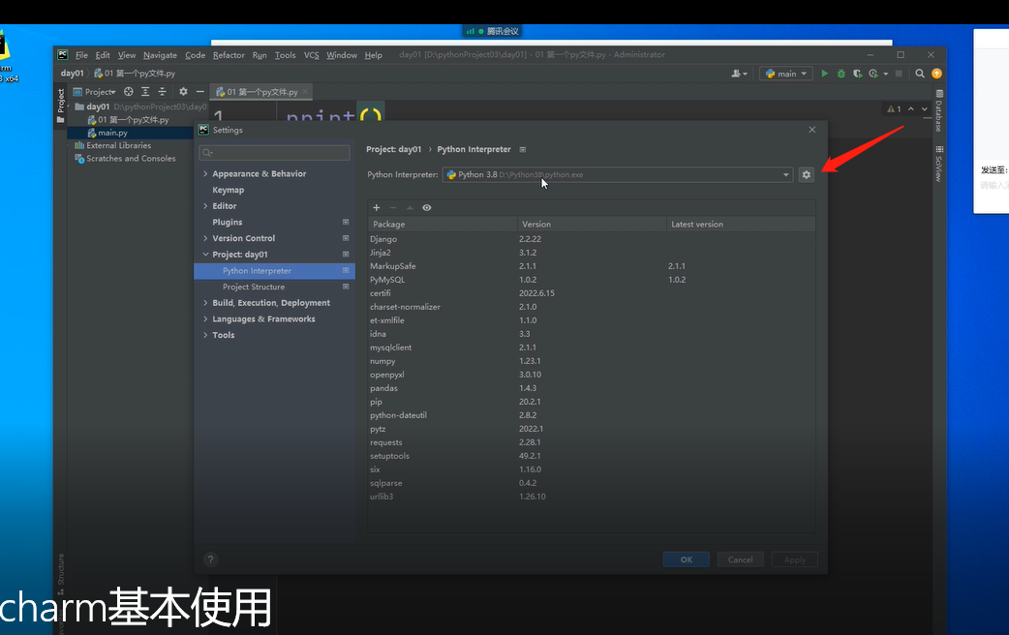This screenshot has height=635, width=1009.
Task: Click the Latest version column header
Action: click(x=741, y=224)
